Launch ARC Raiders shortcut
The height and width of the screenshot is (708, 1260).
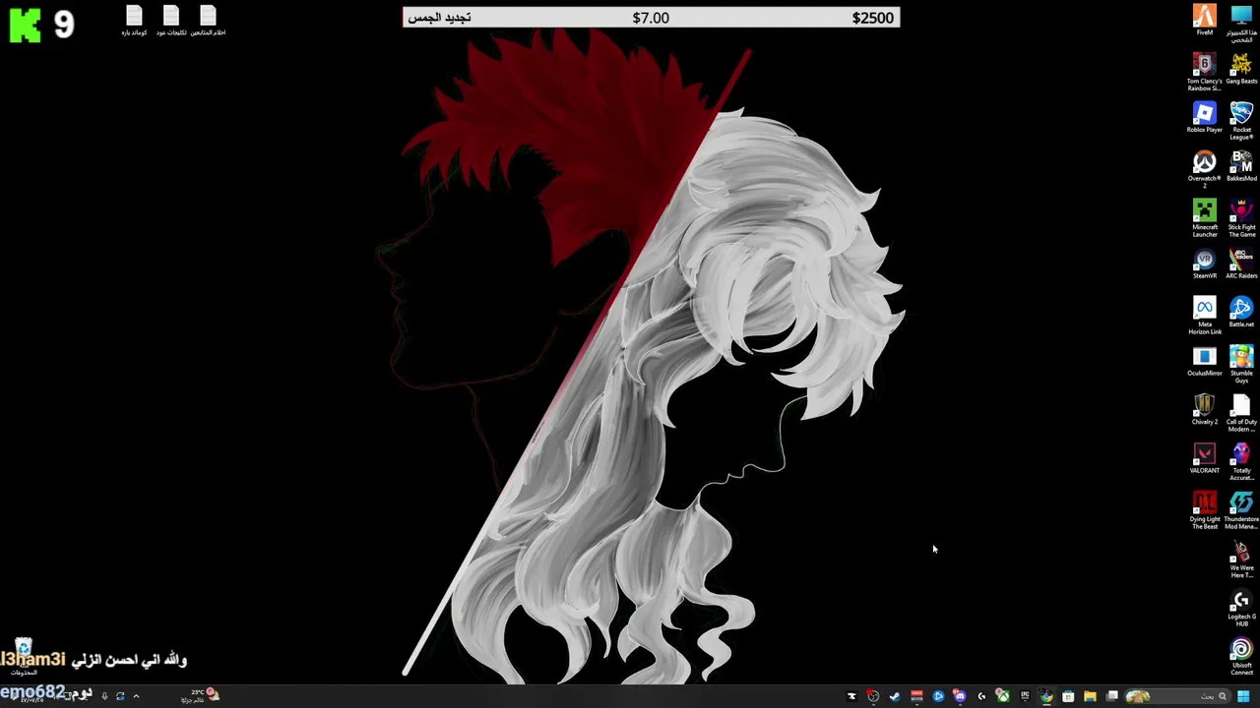tap(1241, 264)
